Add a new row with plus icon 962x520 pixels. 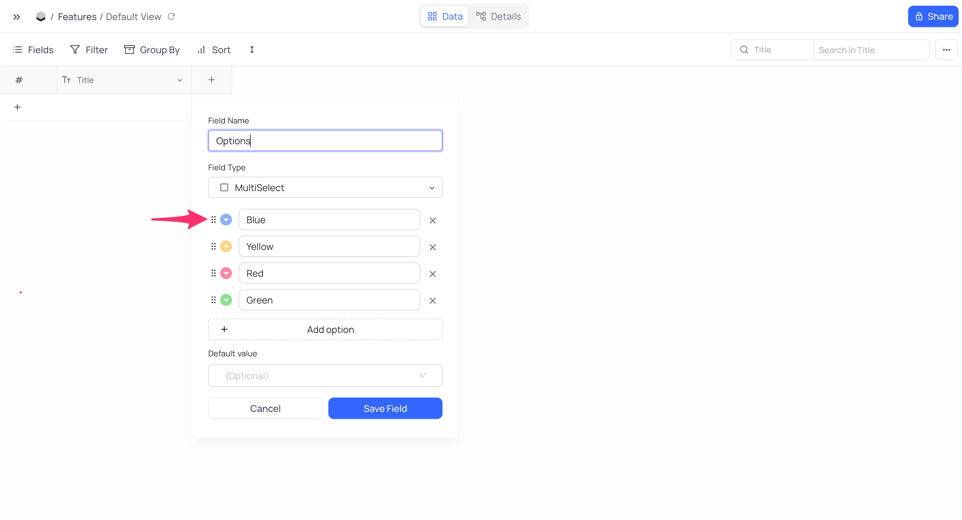click(17, 107)
